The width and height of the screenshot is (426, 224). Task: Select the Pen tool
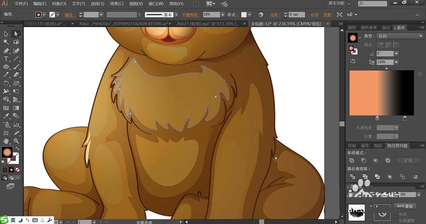click(6, 51)
